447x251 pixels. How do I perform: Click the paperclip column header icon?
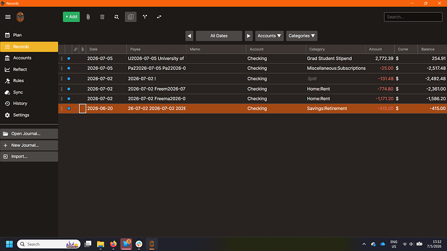point(83,49)
